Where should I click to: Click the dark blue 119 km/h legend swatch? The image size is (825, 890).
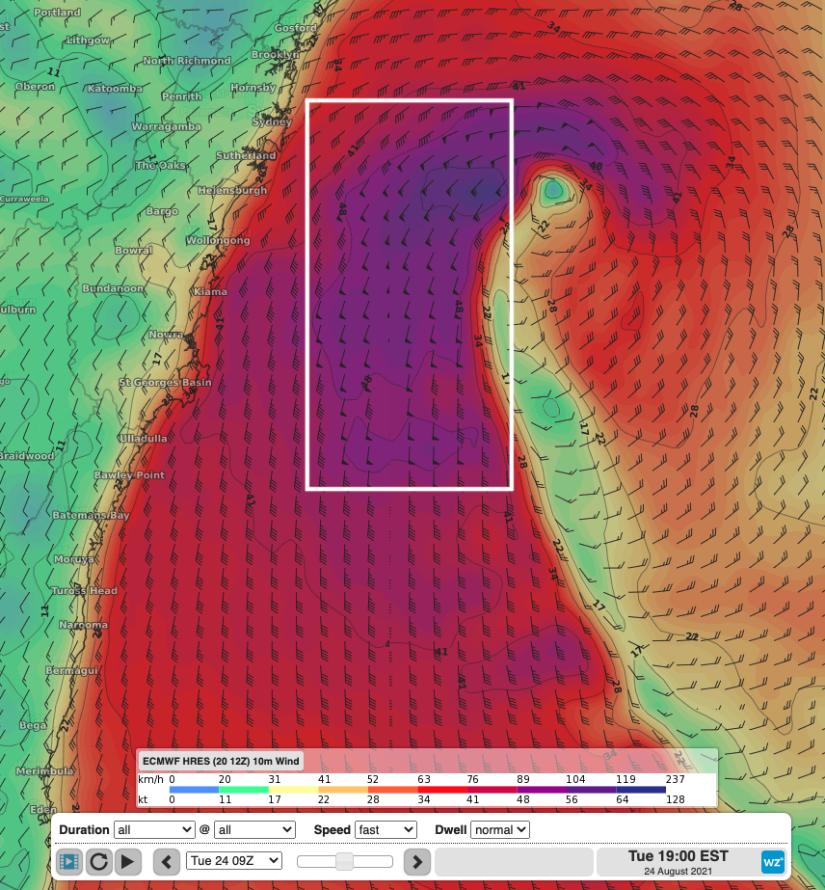[x=641, y=790]
